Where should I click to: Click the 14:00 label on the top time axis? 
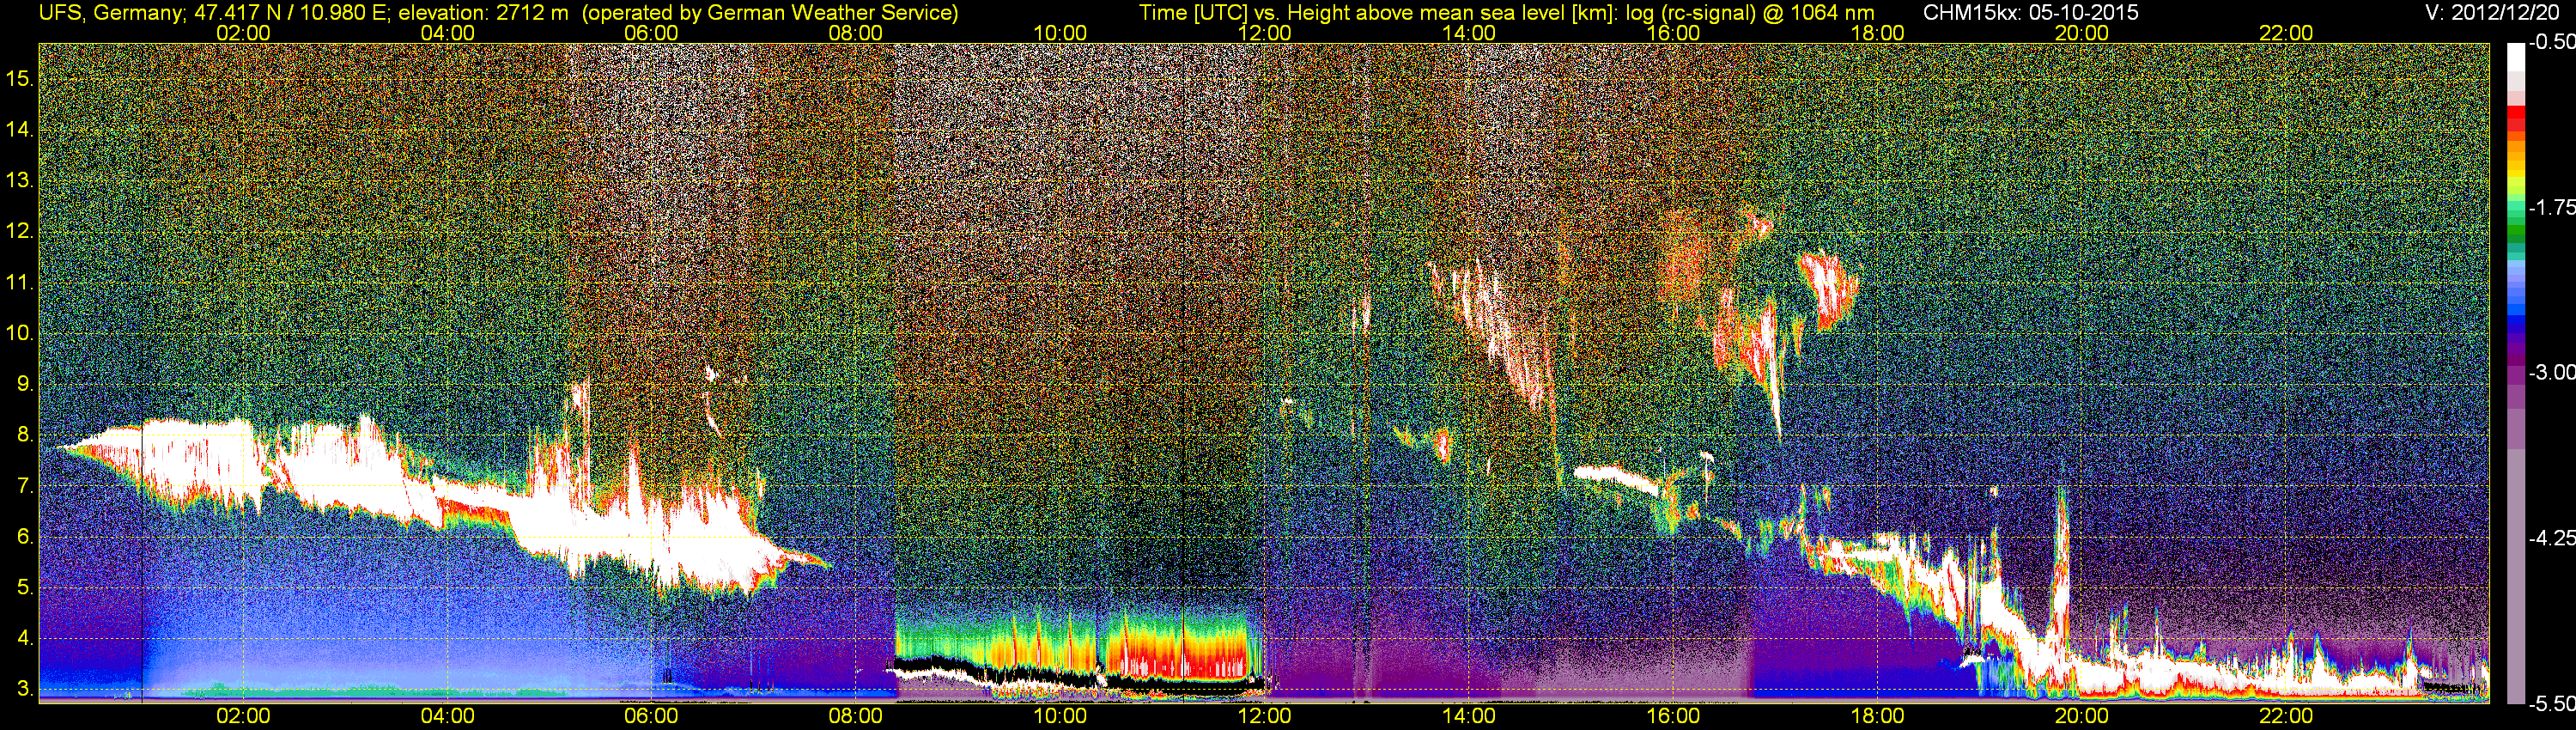click(x=1469, y=33)
